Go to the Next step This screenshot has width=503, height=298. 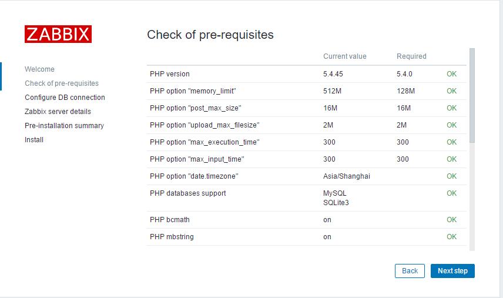click(452, 271)
